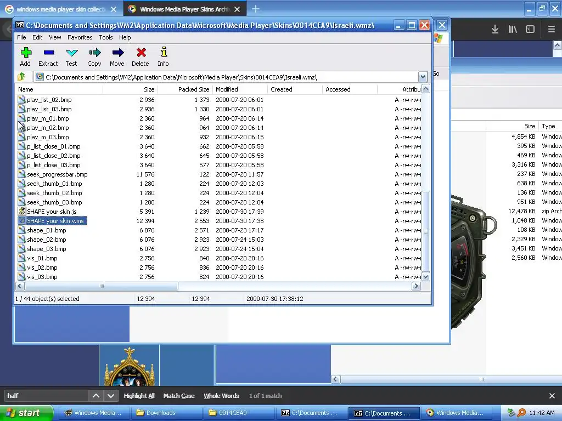Go up one folder level with green arrow
This screenshot has width=562, height=421.
coord(21,77)
